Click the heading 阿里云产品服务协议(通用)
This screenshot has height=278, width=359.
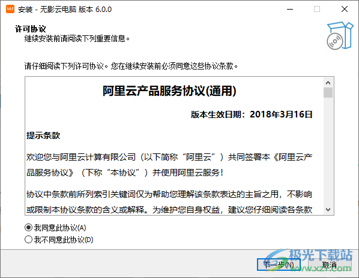point(169,90)
